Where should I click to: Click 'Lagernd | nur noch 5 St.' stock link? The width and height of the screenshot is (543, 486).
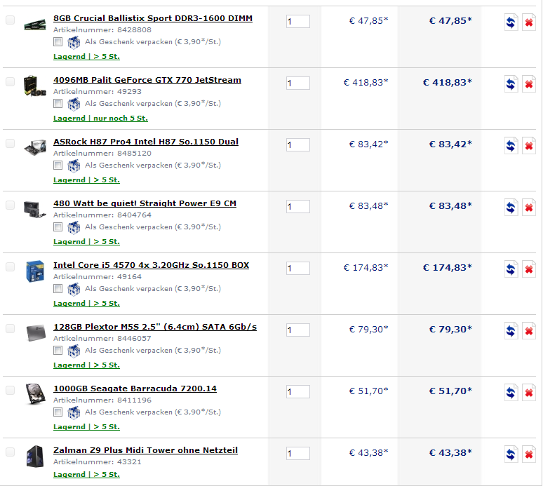100,118
